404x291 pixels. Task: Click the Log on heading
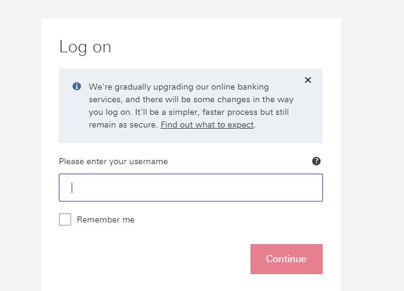[x=85, y=47]
